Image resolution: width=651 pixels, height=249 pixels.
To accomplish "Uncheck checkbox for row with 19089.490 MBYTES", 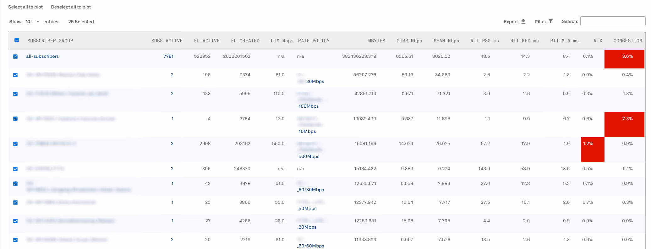I will point(15,119).
